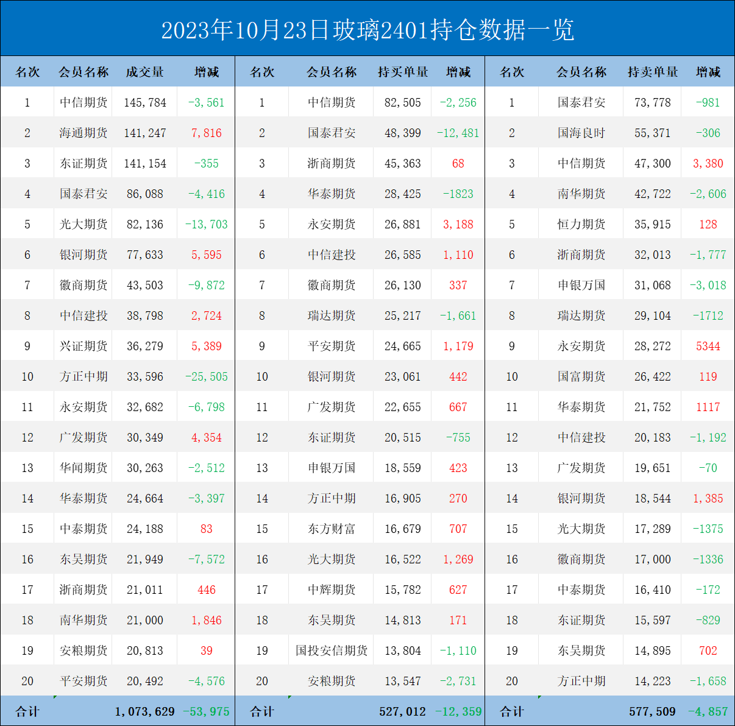Image resolution: width=735 pixels, height=726 pixels.
Task: Click the 中辉期货 member name
Action: tap(332, 590)
